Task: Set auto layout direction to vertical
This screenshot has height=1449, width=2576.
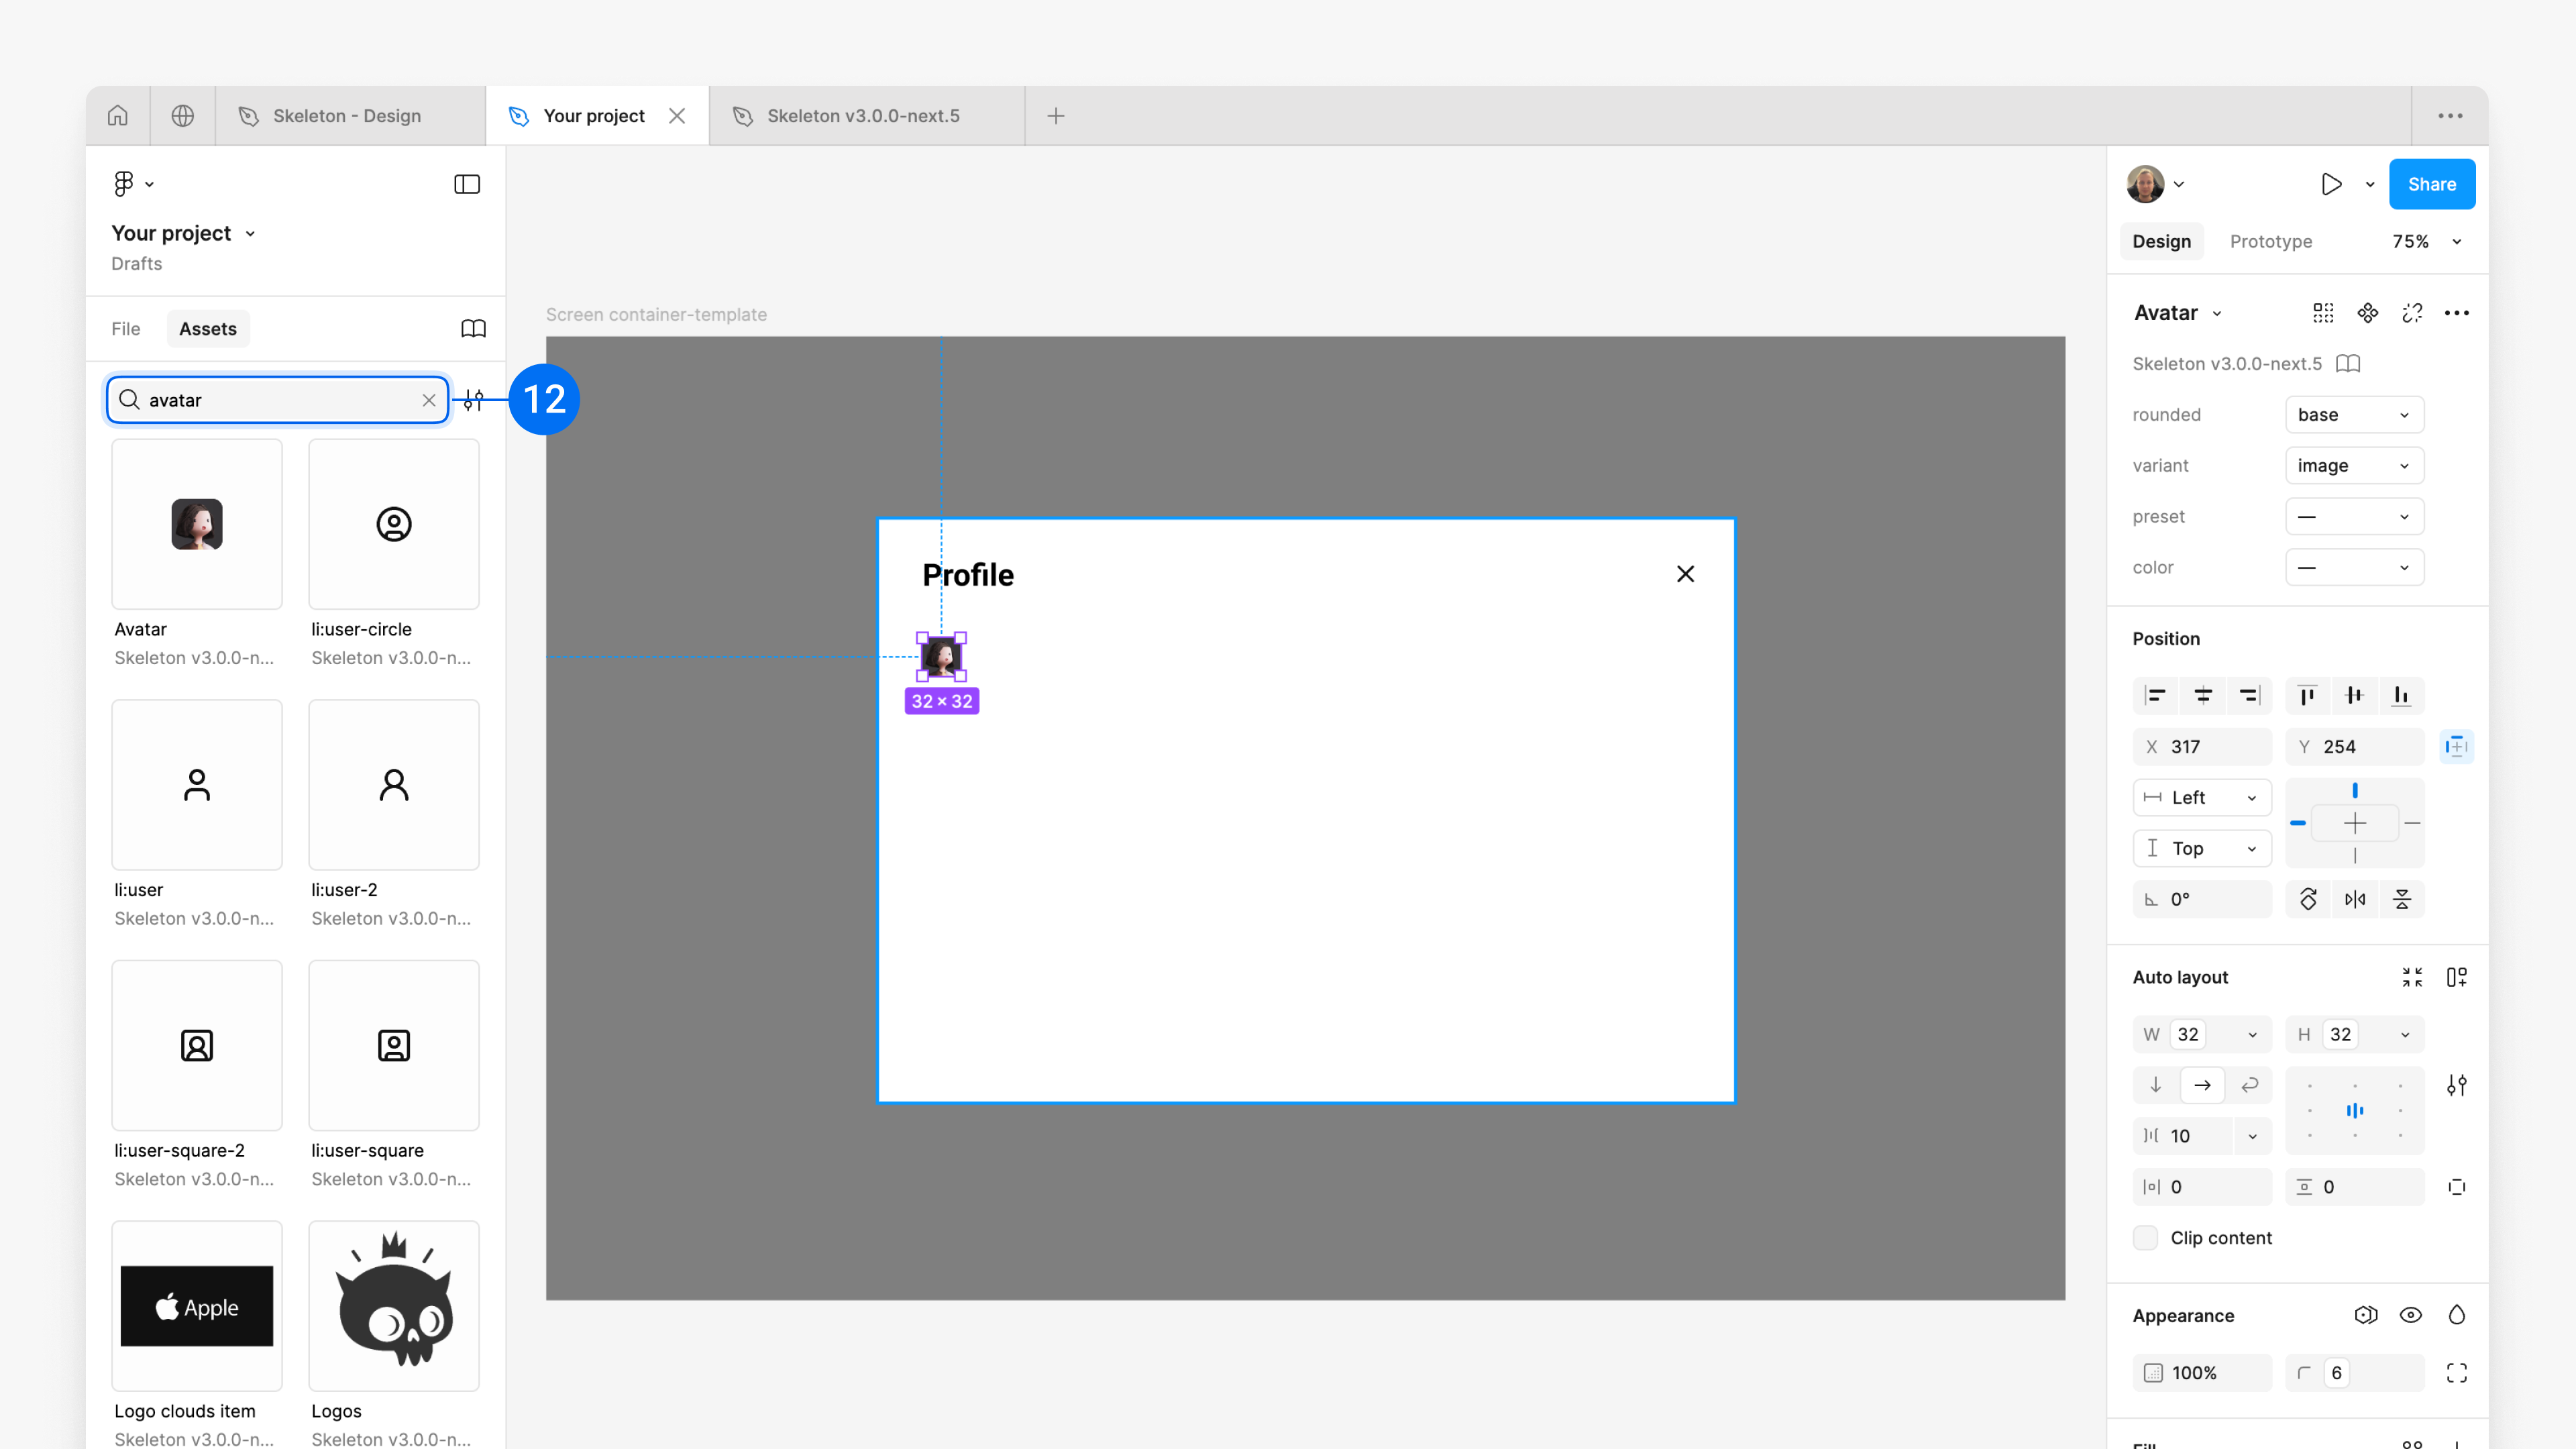Action: (2156, 1085)
